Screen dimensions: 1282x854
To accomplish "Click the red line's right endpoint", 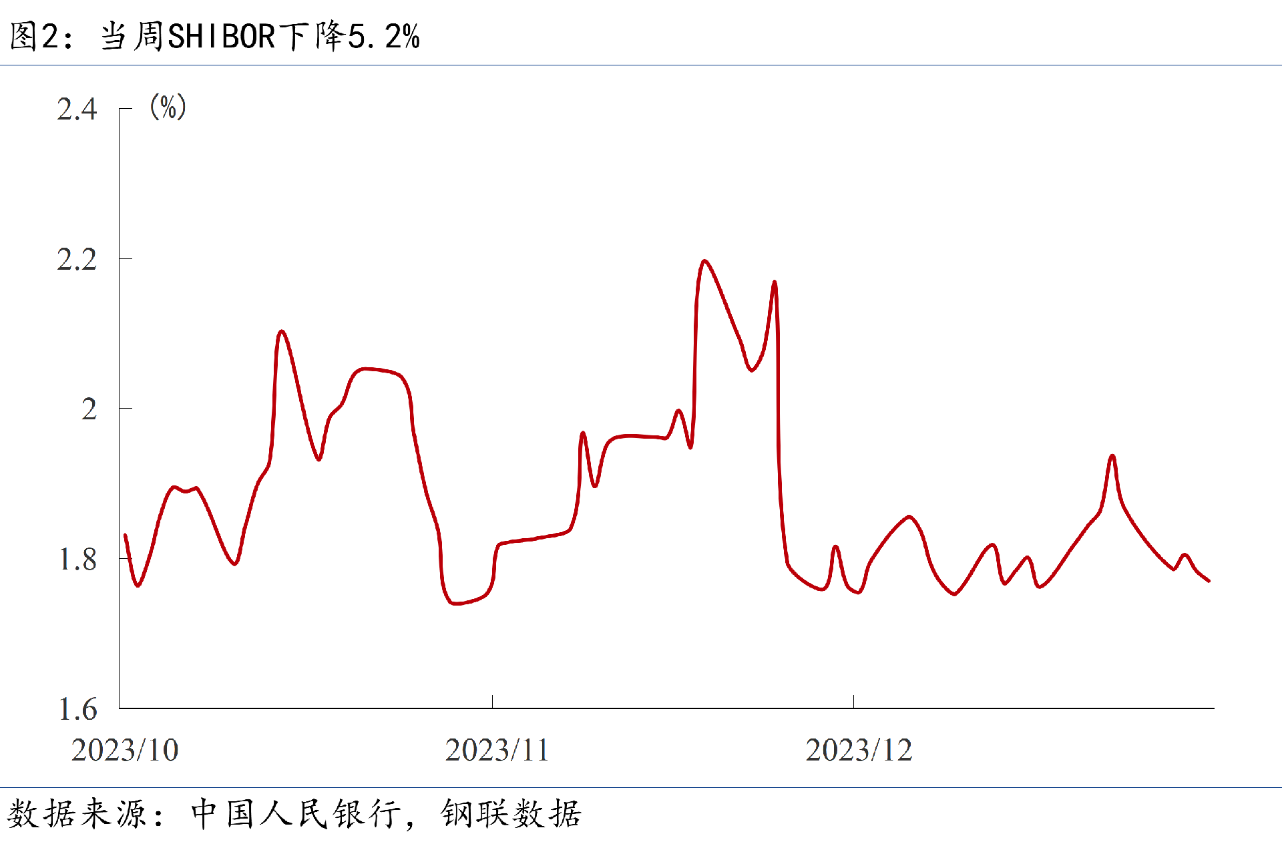I will [1209, 581].
